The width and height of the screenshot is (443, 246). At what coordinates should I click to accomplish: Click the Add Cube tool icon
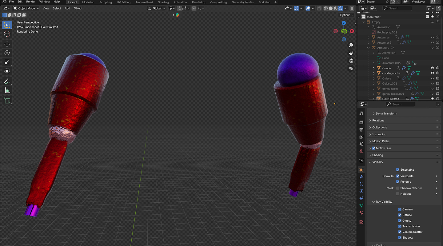7,100
